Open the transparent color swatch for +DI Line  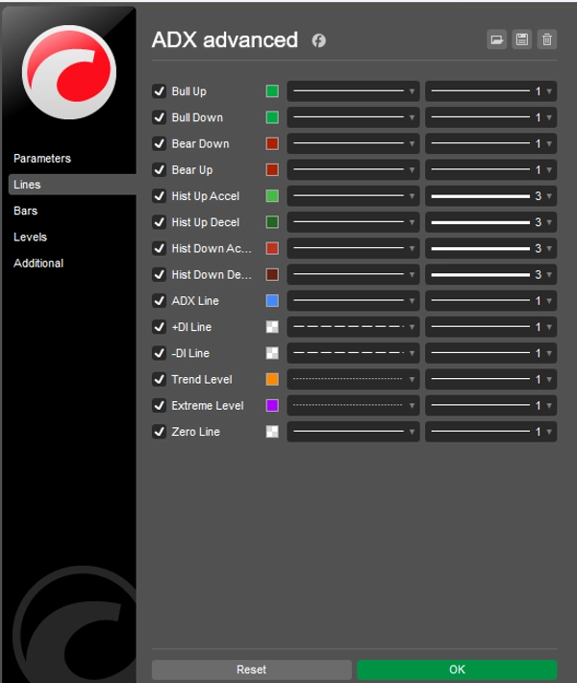pyautogui.click(x=272, y=327)
